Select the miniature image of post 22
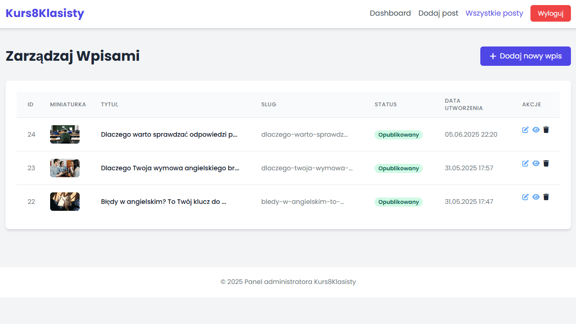 [x=65, y=202]
